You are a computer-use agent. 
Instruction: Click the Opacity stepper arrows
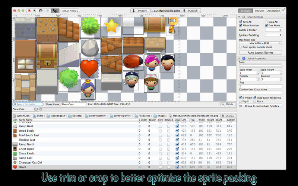[x=258, y=79]
